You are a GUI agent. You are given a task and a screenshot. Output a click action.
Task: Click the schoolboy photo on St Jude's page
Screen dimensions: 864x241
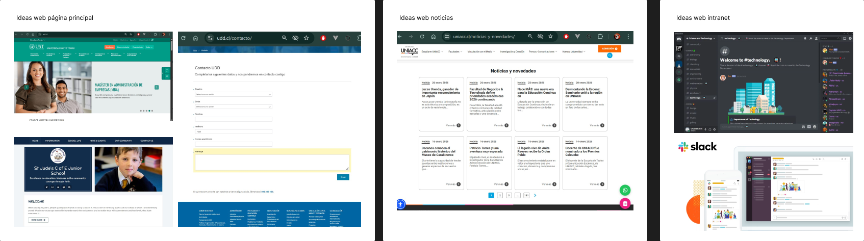coord(129,170)
